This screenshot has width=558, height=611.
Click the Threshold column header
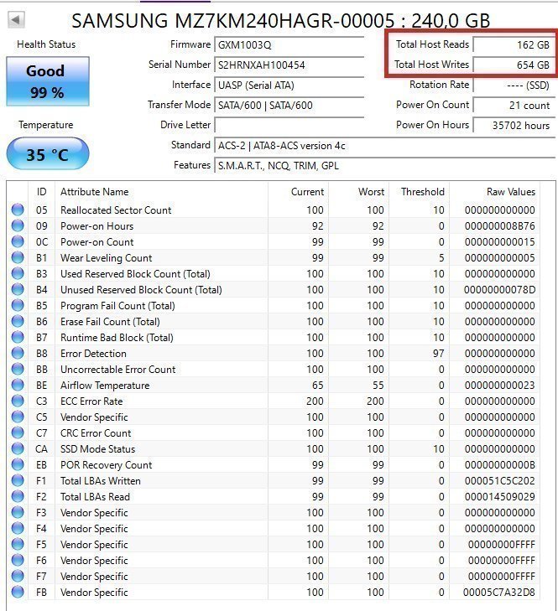(x=422, y=192)
